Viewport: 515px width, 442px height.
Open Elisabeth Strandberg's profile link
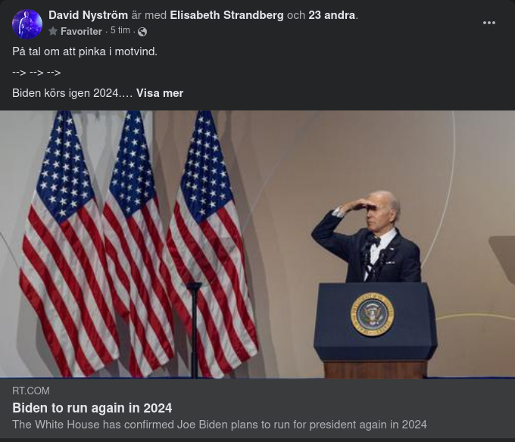(x=226, y=15)
